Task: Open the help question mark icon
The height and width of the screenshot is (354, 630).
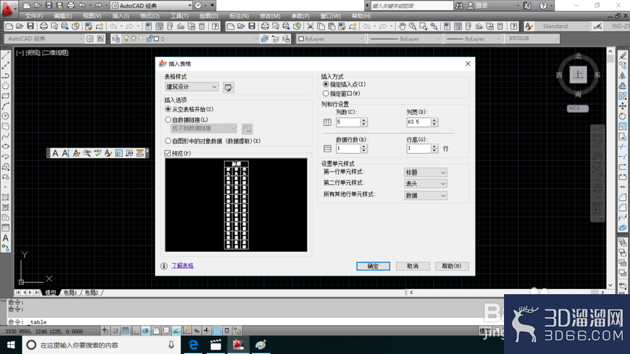Action: point(543,6)
